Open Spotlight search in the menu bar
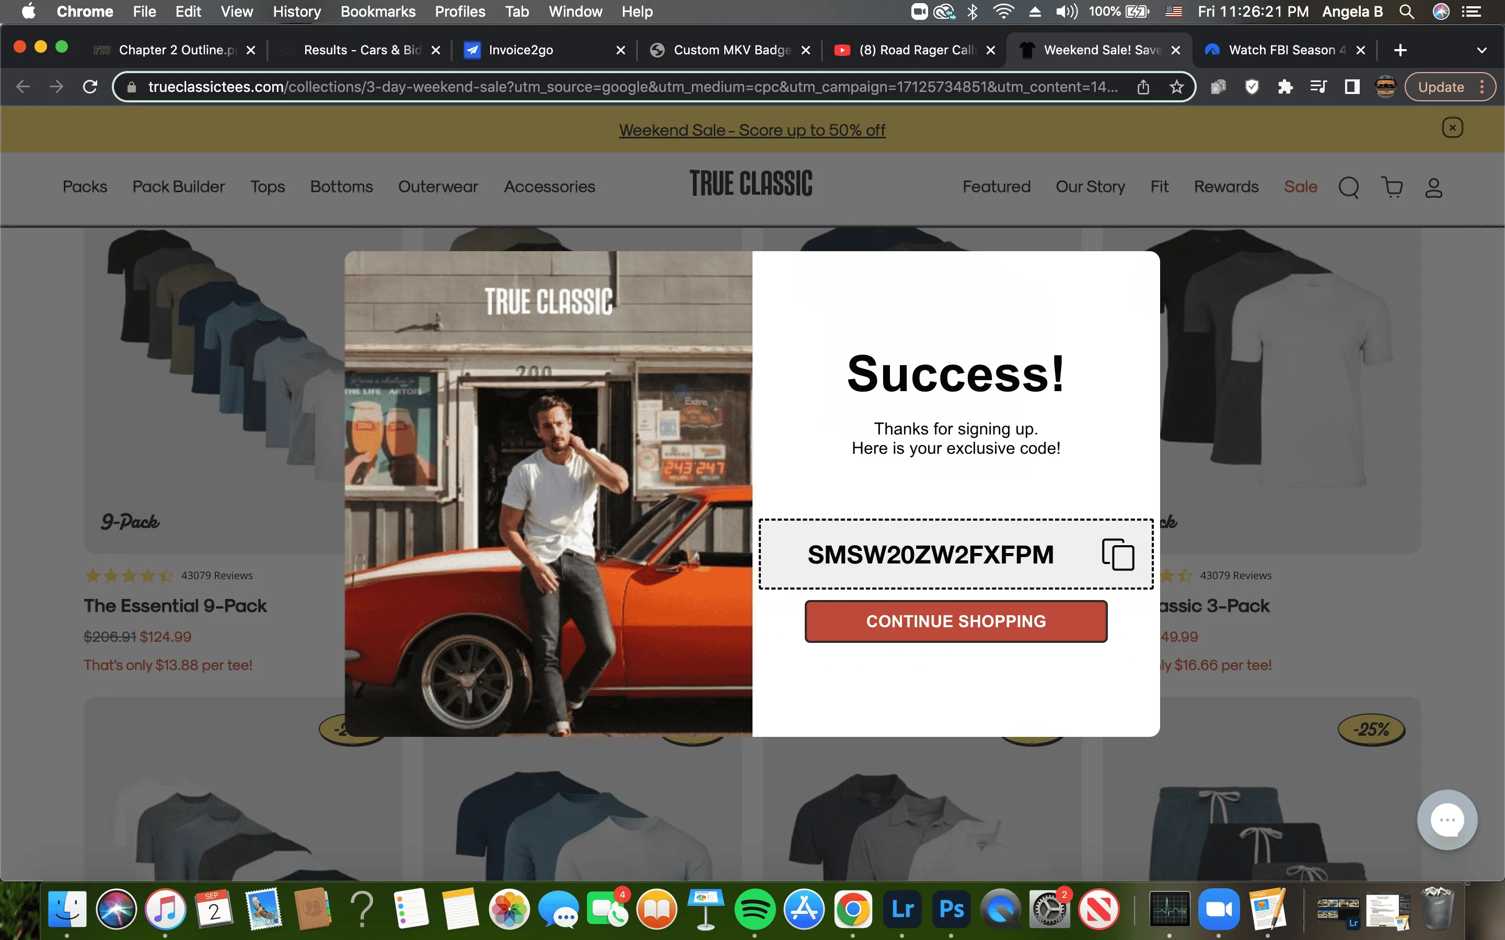Screen dimensions: 1505x940 [1407, 11]
